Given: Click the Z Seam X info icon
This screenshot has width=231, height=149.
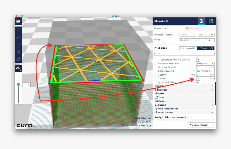Looking at the screenshot, I should pyautogui.click(x=194, y=75).
